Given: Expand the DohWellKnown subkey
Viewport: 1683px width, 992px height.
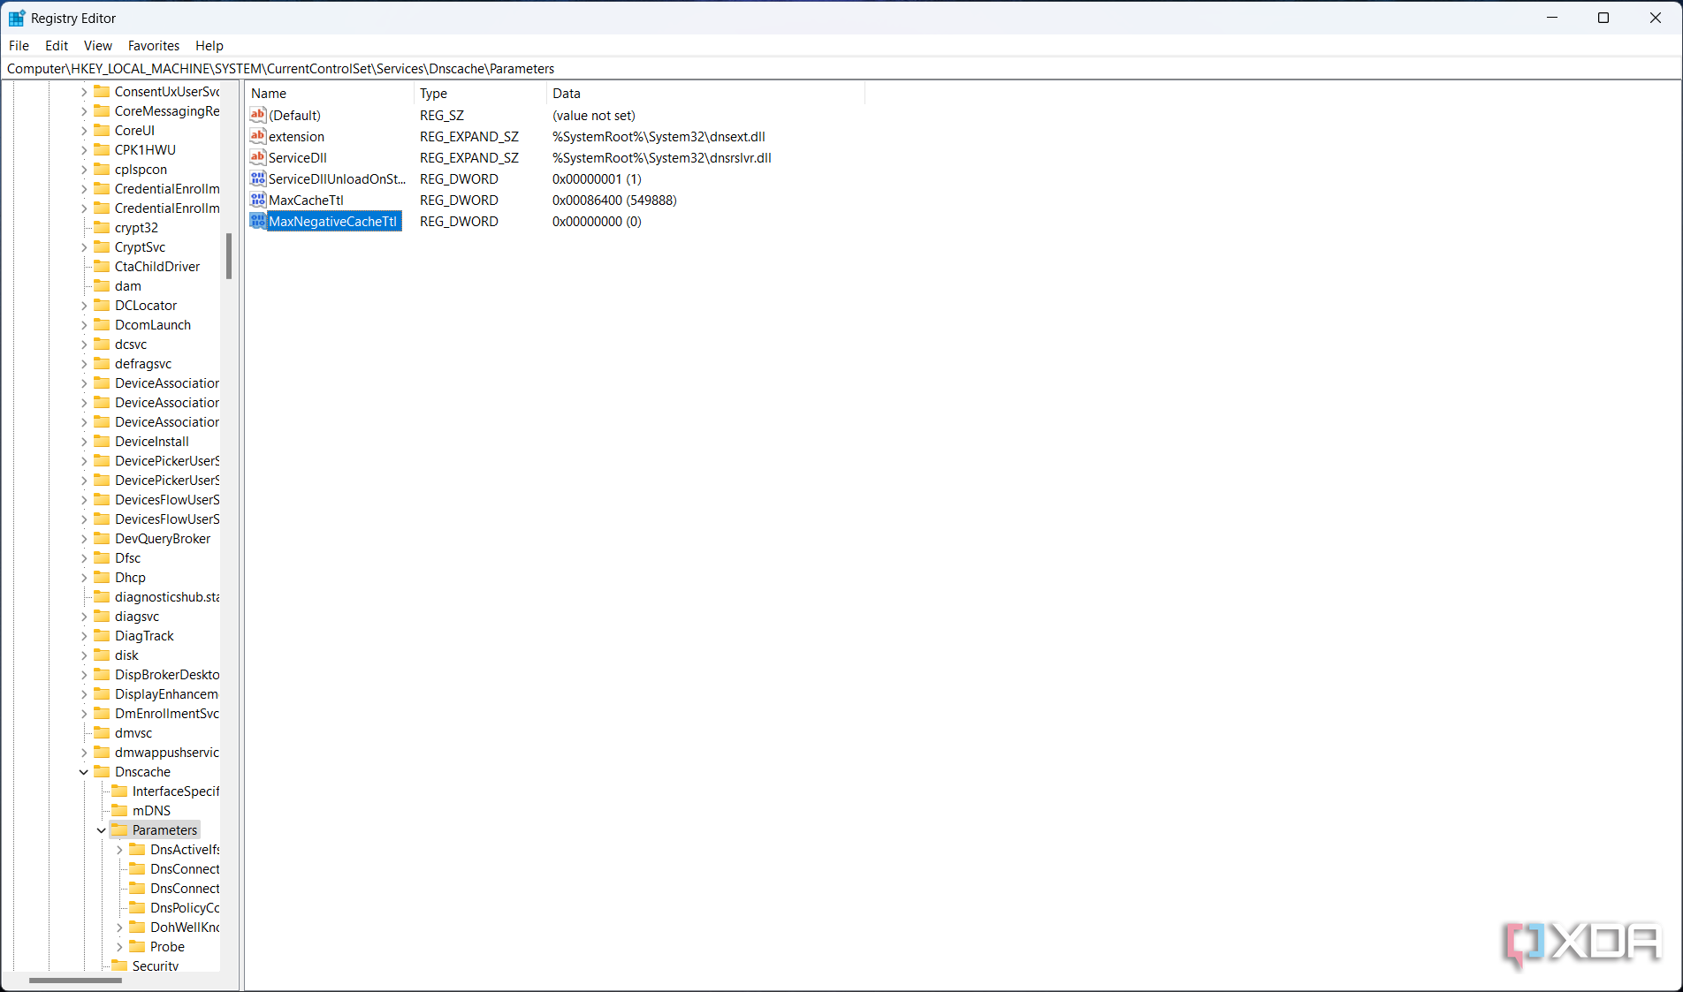Looking at the screenshot, I should point(119,927).
